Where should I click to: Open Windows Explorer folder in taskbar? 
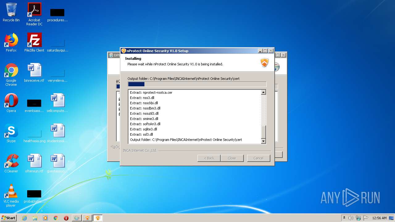[x=35, y=218]
